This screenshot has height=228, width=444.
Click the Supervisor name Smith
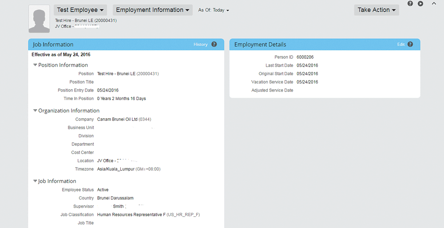click(118, 206)
